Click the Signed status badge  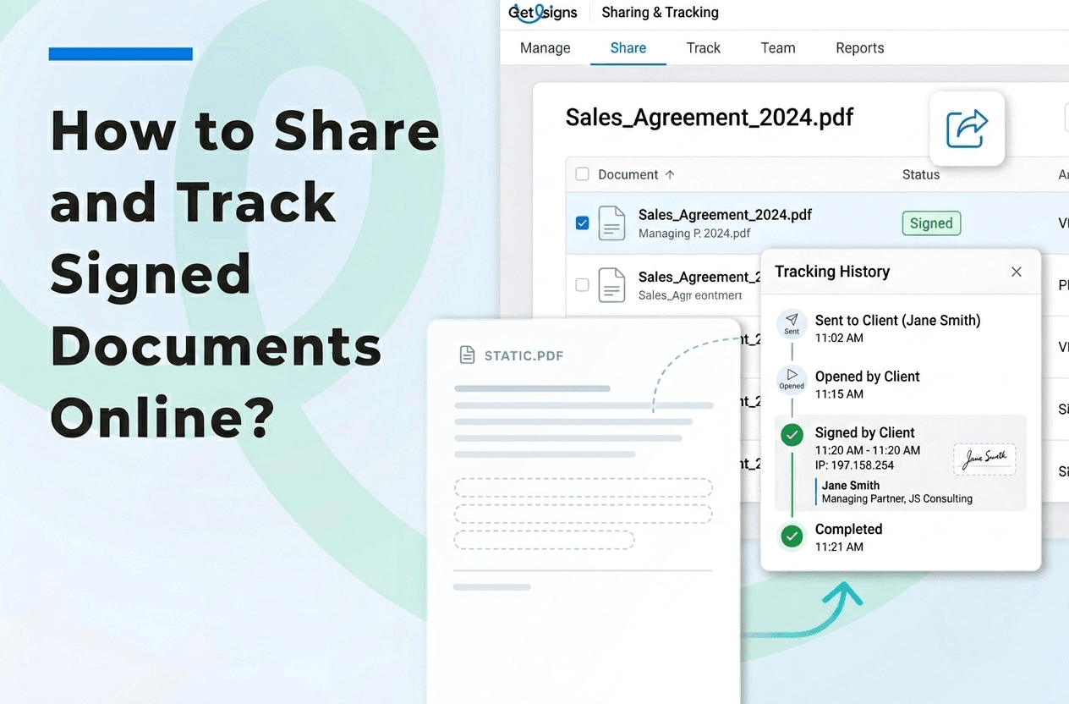pyautogui.click(x=931, y=223)
